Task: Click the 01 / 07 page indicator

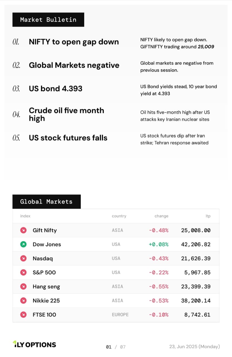Action: tap(116, 347)
